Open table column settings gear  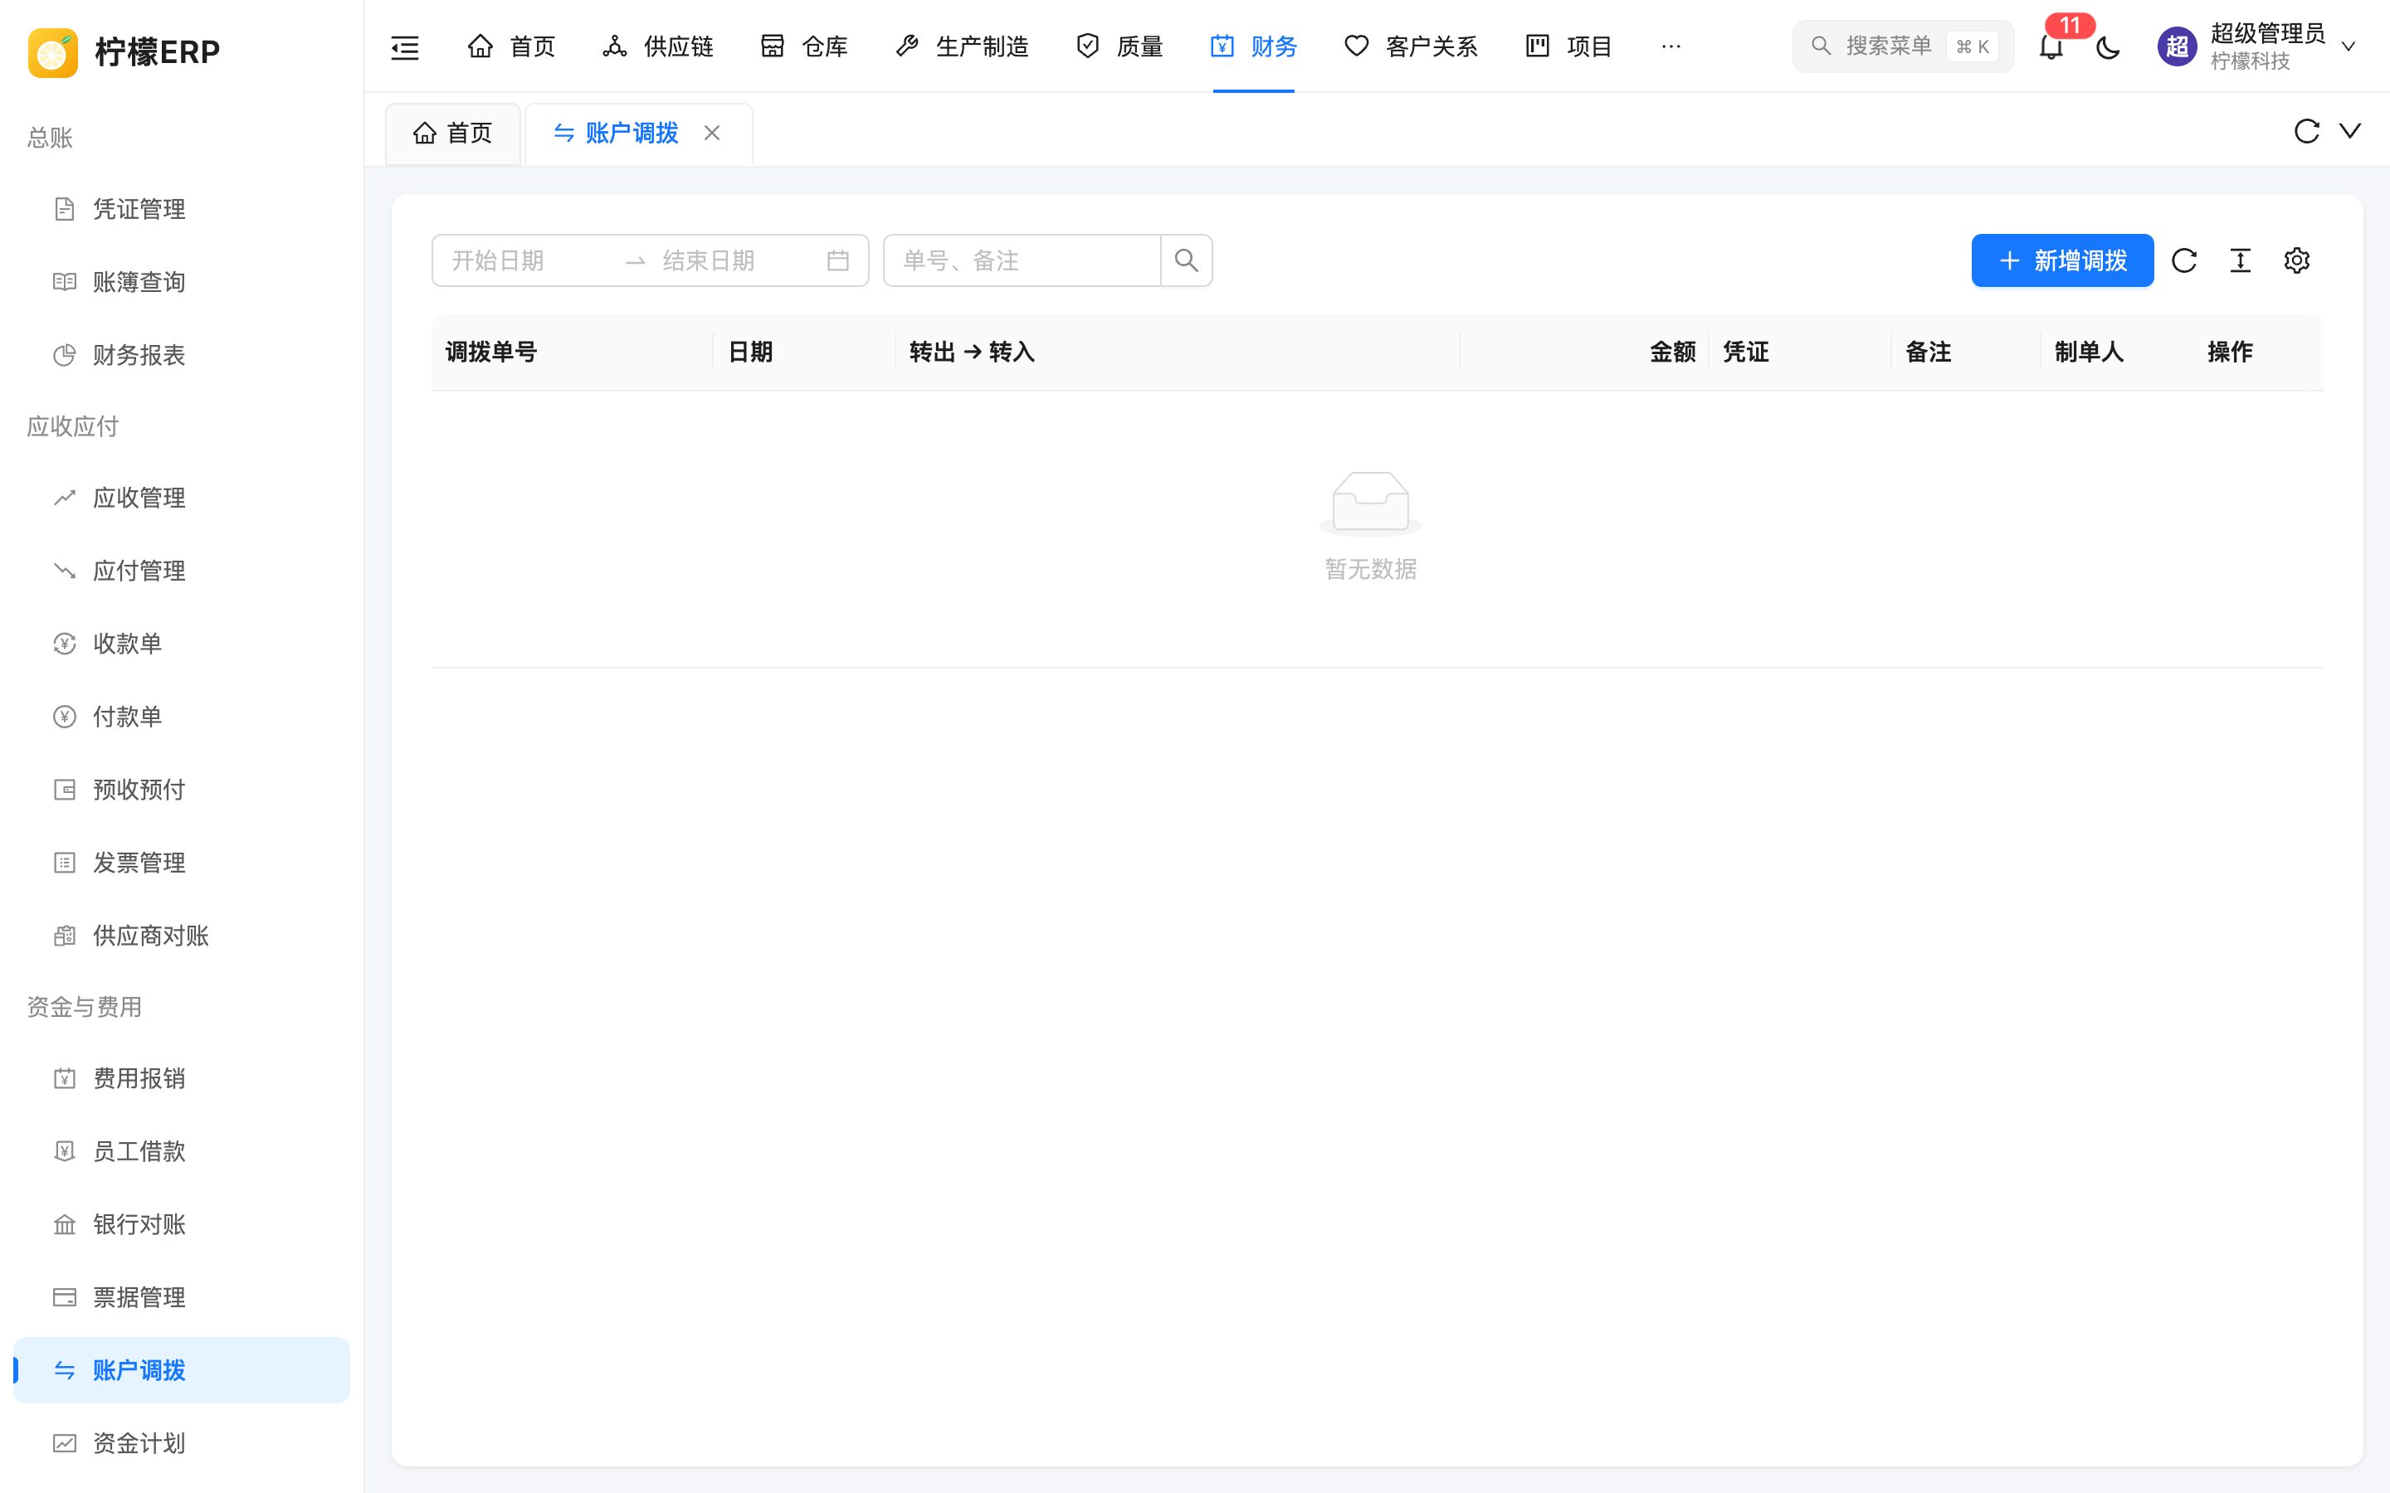tap(2296, 260)
